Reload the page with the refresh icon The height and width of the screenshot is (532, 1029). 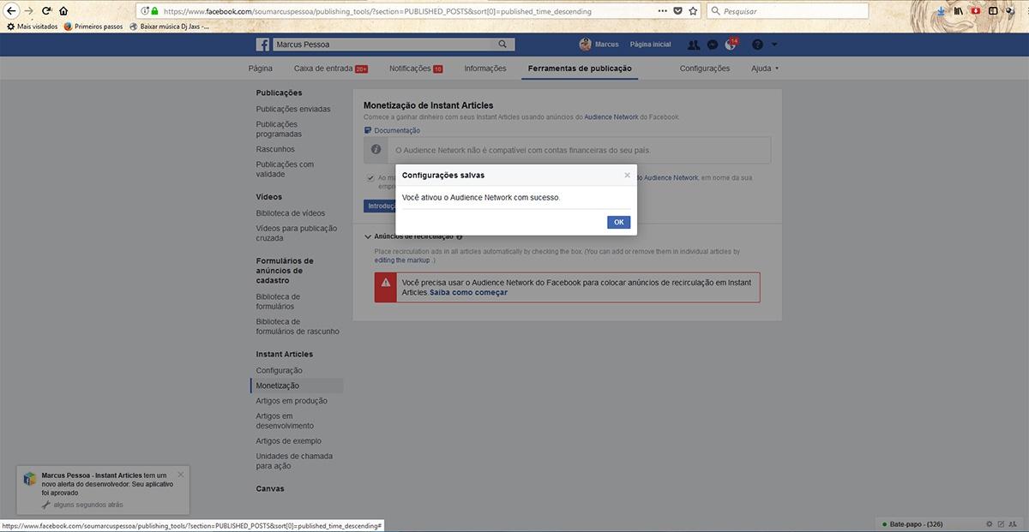tap(46, 11)
